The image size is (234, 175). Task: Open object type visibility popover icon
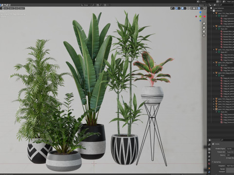pyautogui.click(x=173, y=8)
